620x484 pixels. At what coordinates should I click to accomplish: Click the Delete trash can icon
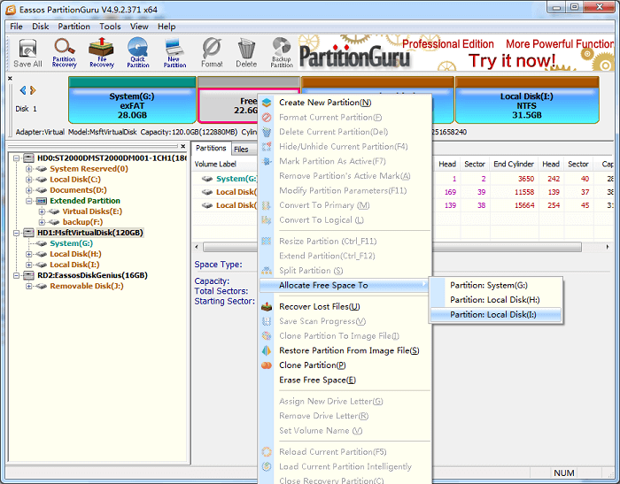(x=246, y=53)
